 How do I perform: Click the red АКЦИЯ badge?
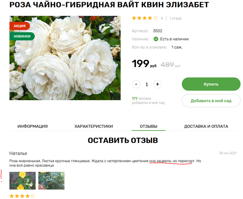(x=19, y=26)
